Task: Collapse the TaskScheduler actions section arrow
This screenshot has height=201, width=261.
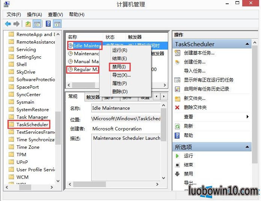Action: [x=247, y=44]
